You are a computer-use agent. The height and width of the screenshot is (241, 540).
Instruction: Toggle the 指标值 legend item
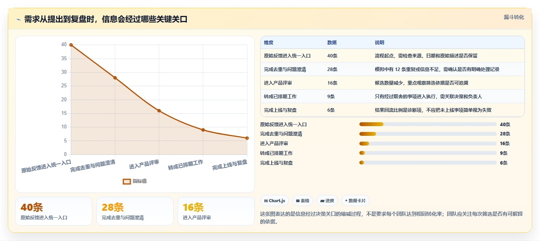[135, 181]
